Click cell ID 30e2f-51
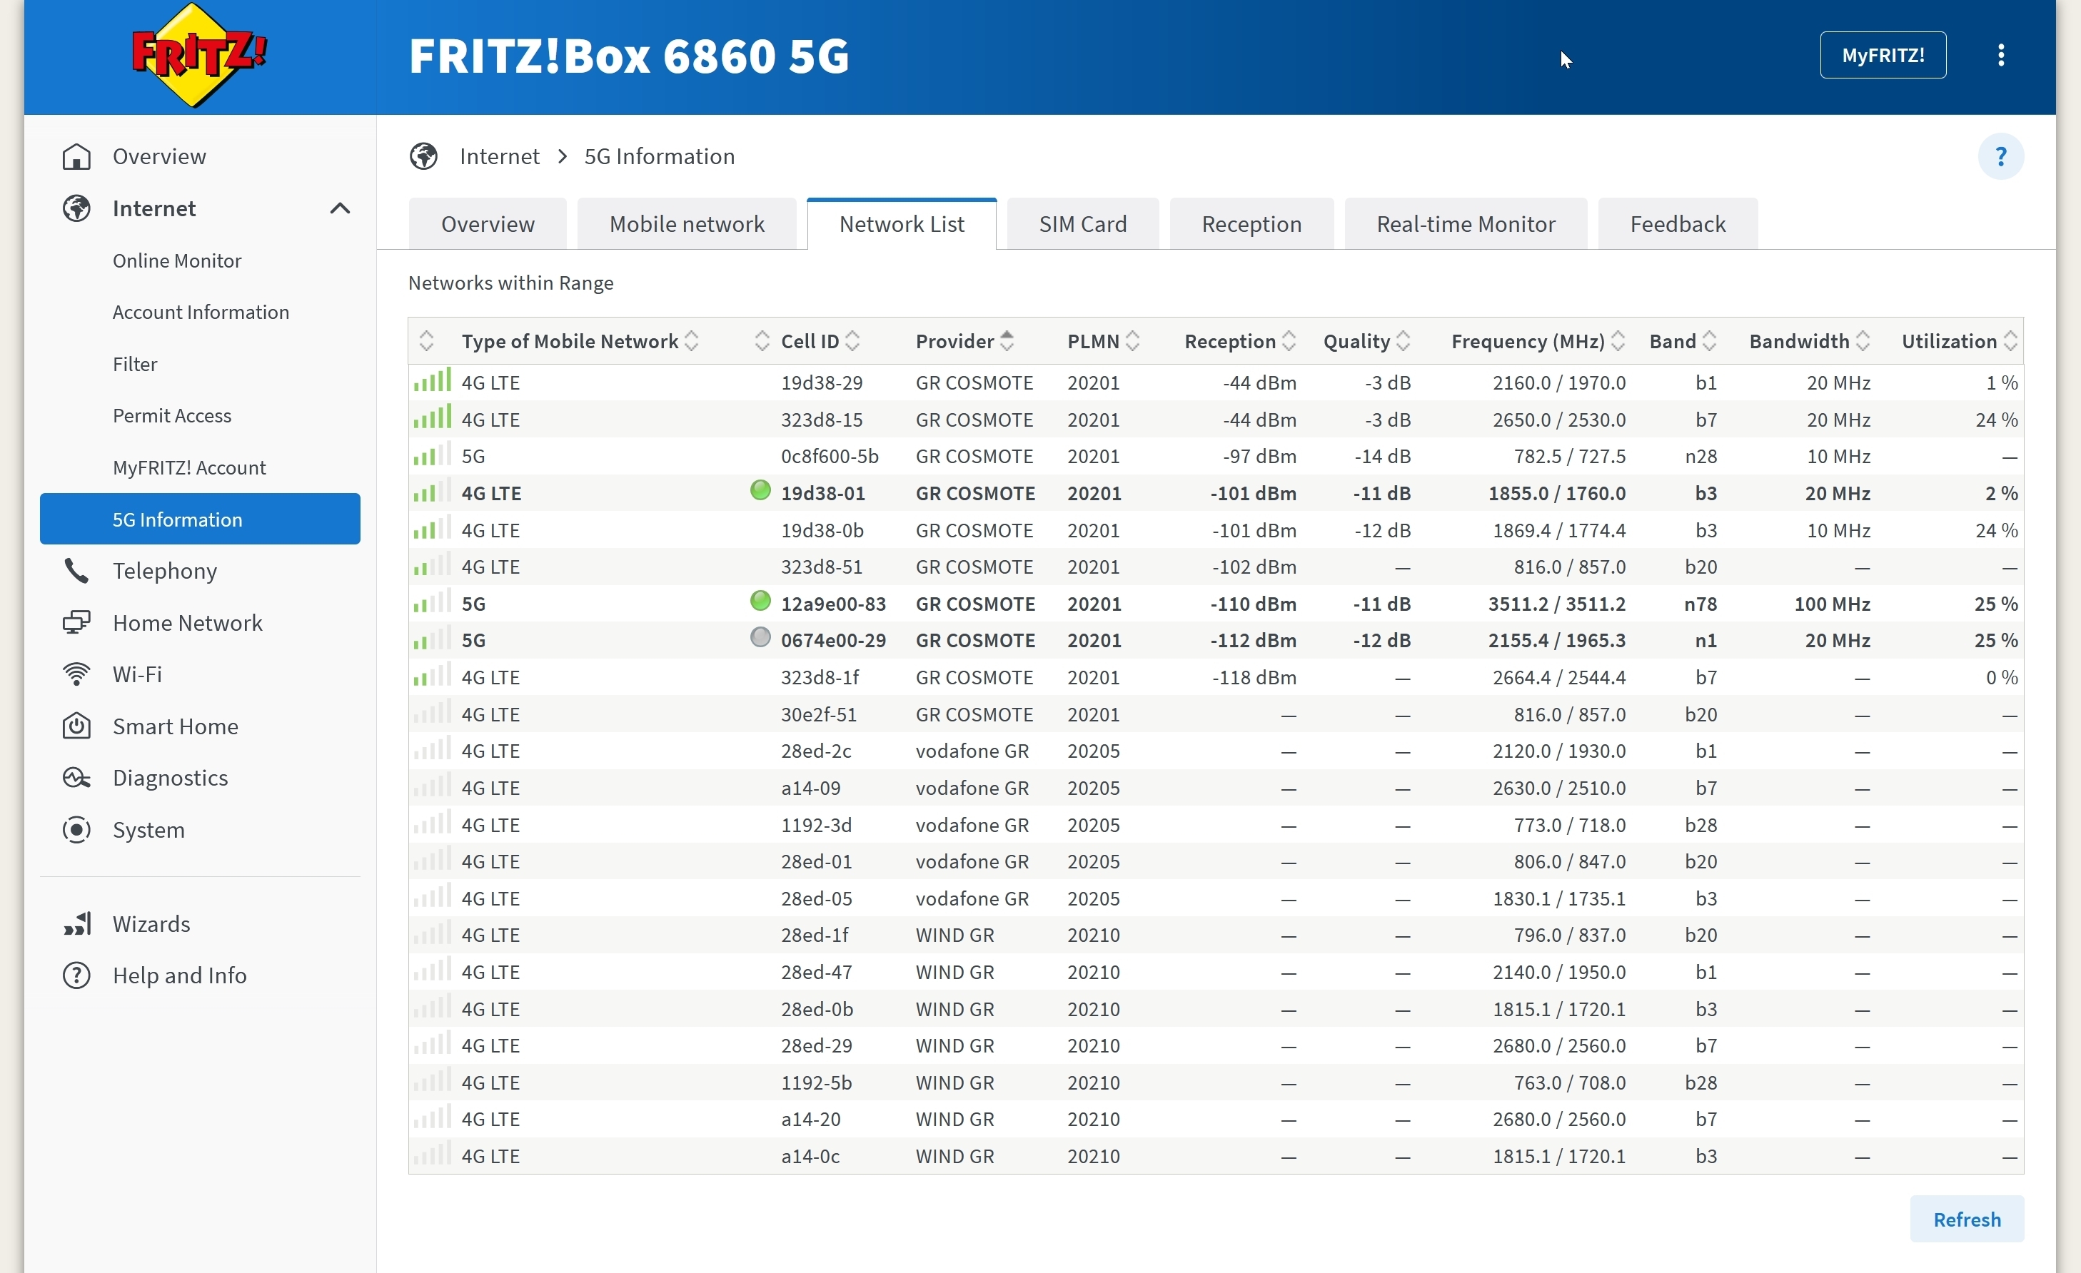 click(x=818, y=714)
